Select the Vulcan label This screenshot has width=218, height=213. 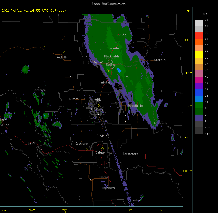(137, 200)
